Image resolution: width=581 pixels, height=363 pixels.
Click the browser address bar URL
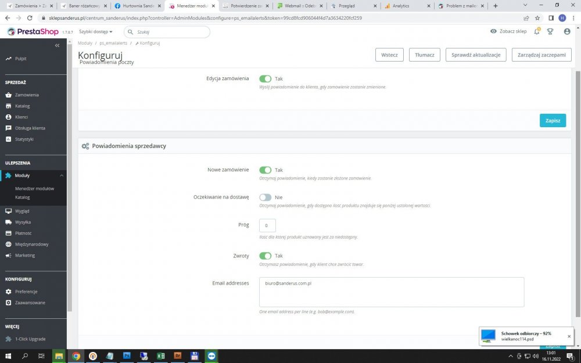coord(205,18)
